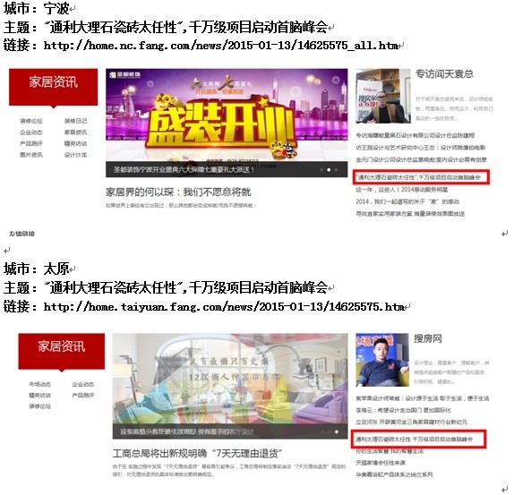The height and width of the screenshot is (495, 514).
Task: Open 产品测评 link beside 精英访谈 in Ningbo nav
Action: (x=31, y=143)
